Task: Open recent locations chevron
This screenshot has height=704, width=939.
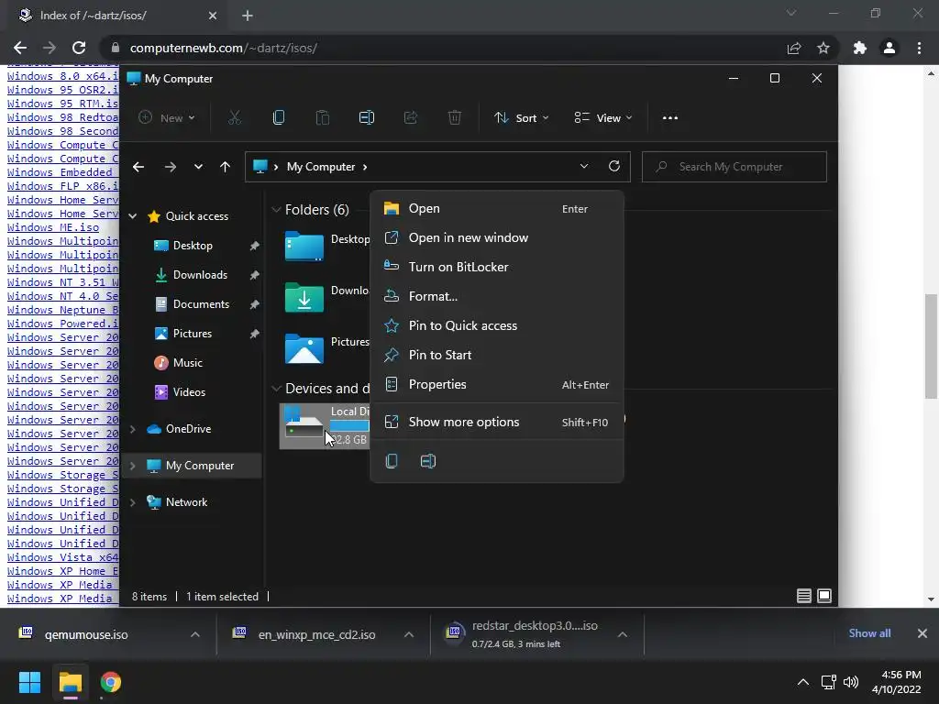Action: click(198, 167)
